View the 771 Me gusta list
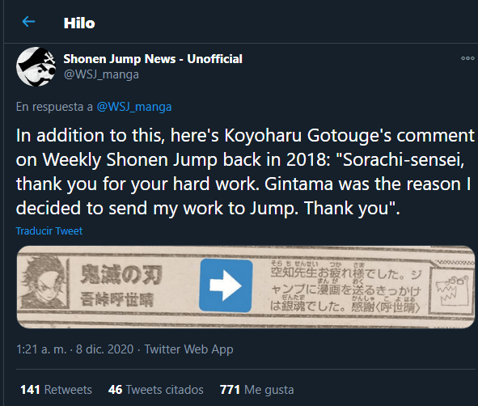The width and height of the screenshot is (478, 406). coord(257,390)
